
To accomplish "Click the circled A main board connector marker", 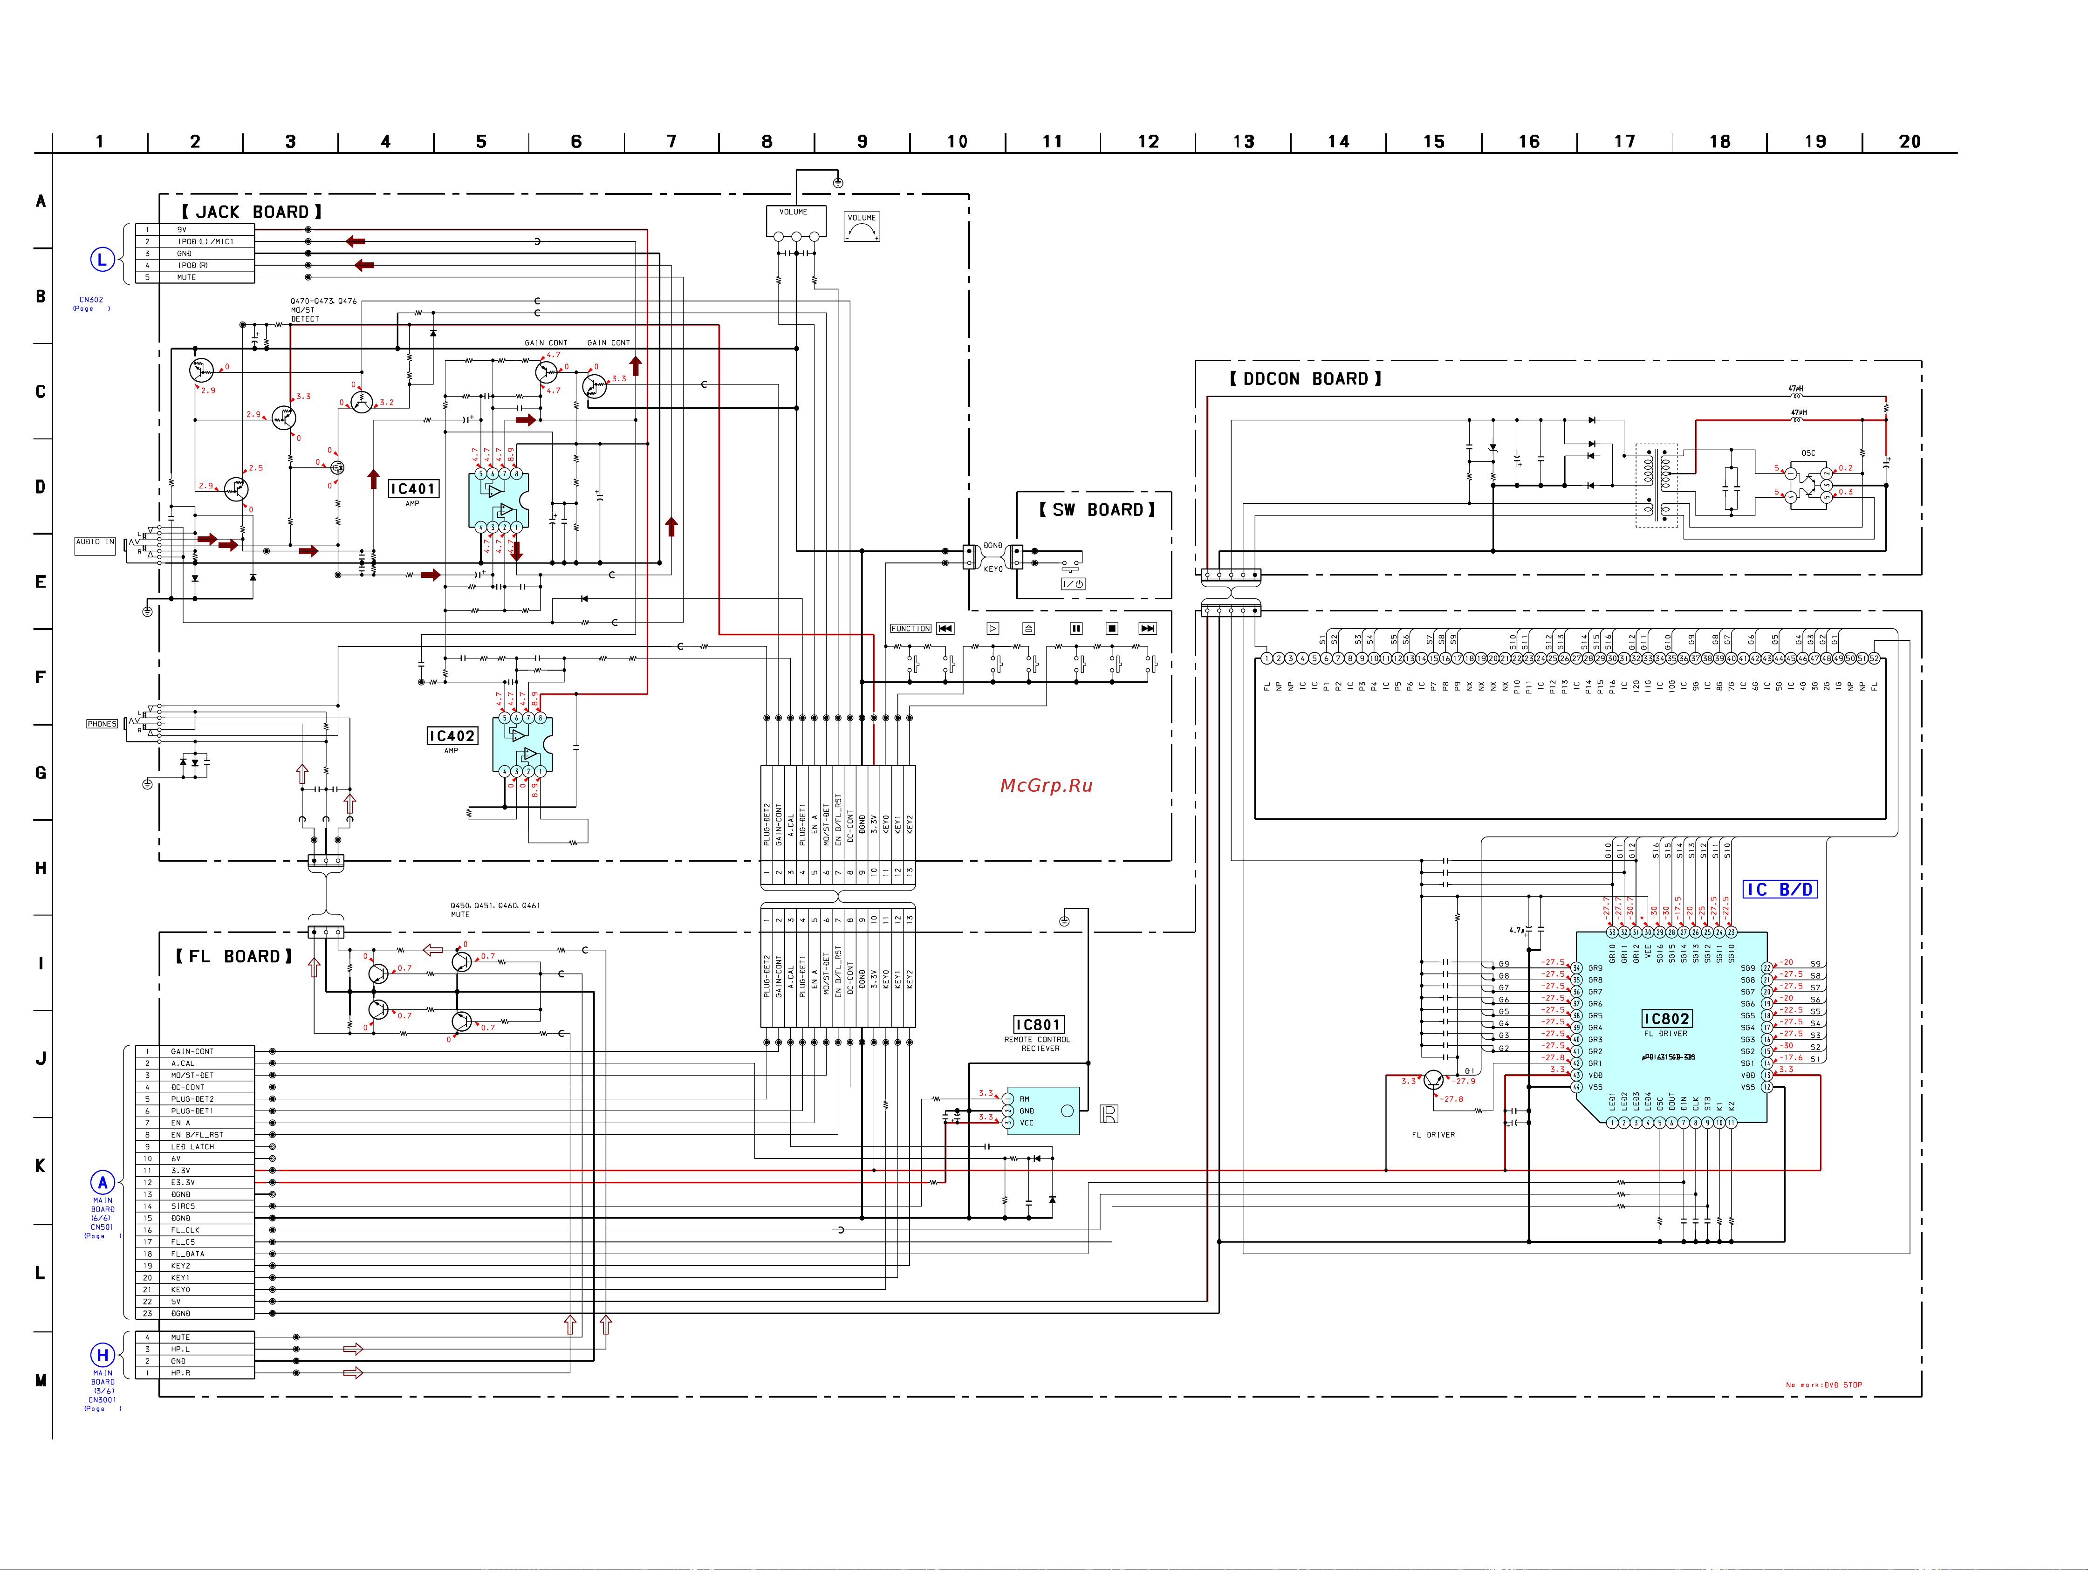I will coord(102,1182).
